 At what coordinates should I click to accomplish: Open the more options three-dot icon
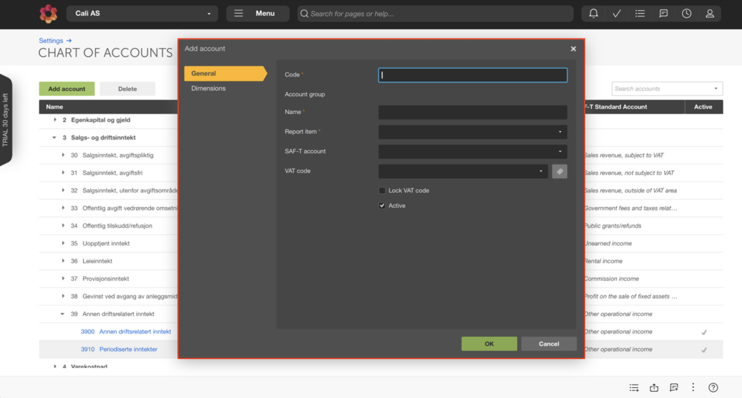[x=693, y=387]
